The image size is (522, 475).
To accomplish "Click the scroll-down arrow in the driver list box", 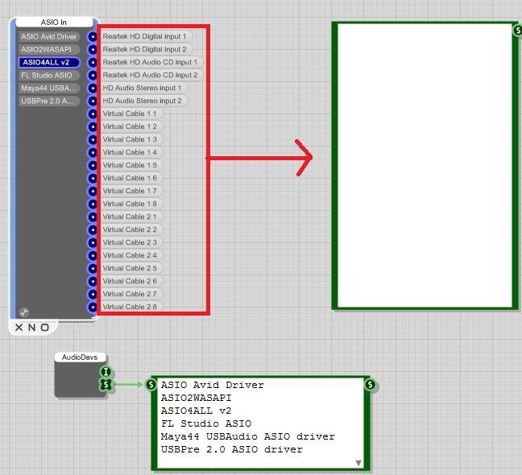I will 358,463.
